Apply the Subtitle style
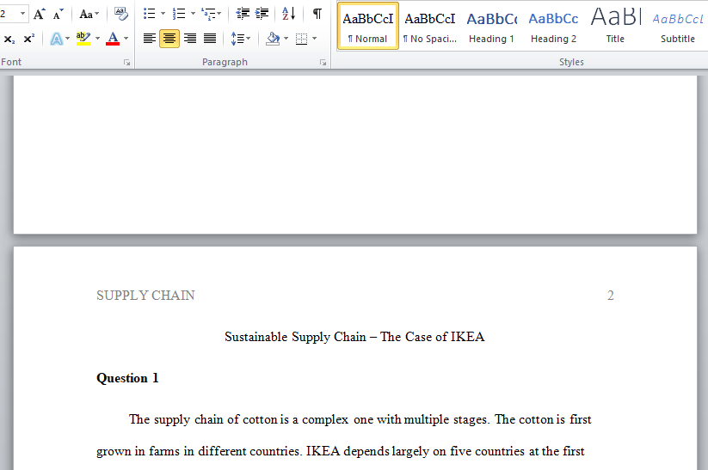This screenshot has height=470, width=708. pyautogui.click(x=678, y=26)
